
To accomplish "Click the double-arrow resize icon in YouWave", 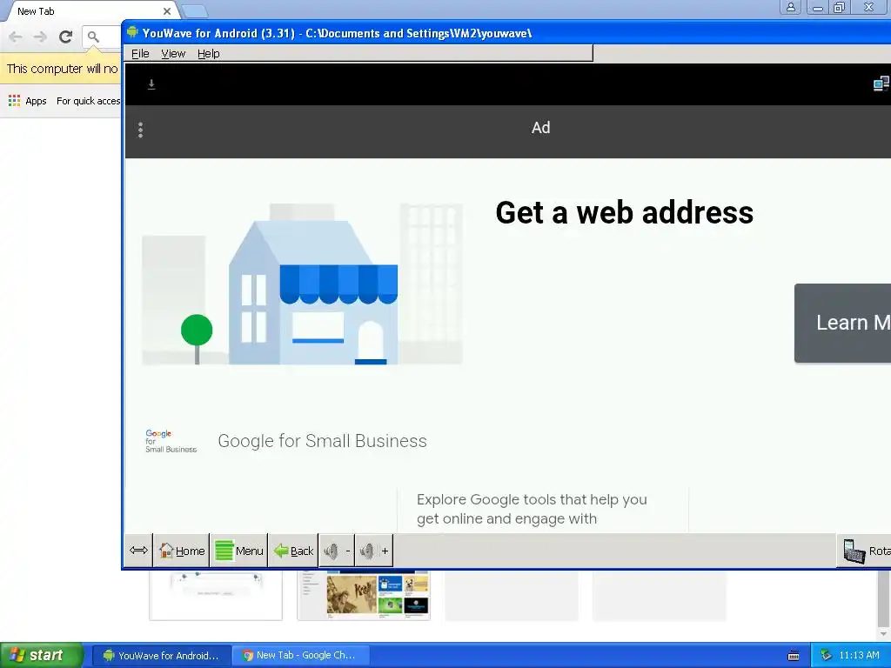I will [x=138, y=551].
